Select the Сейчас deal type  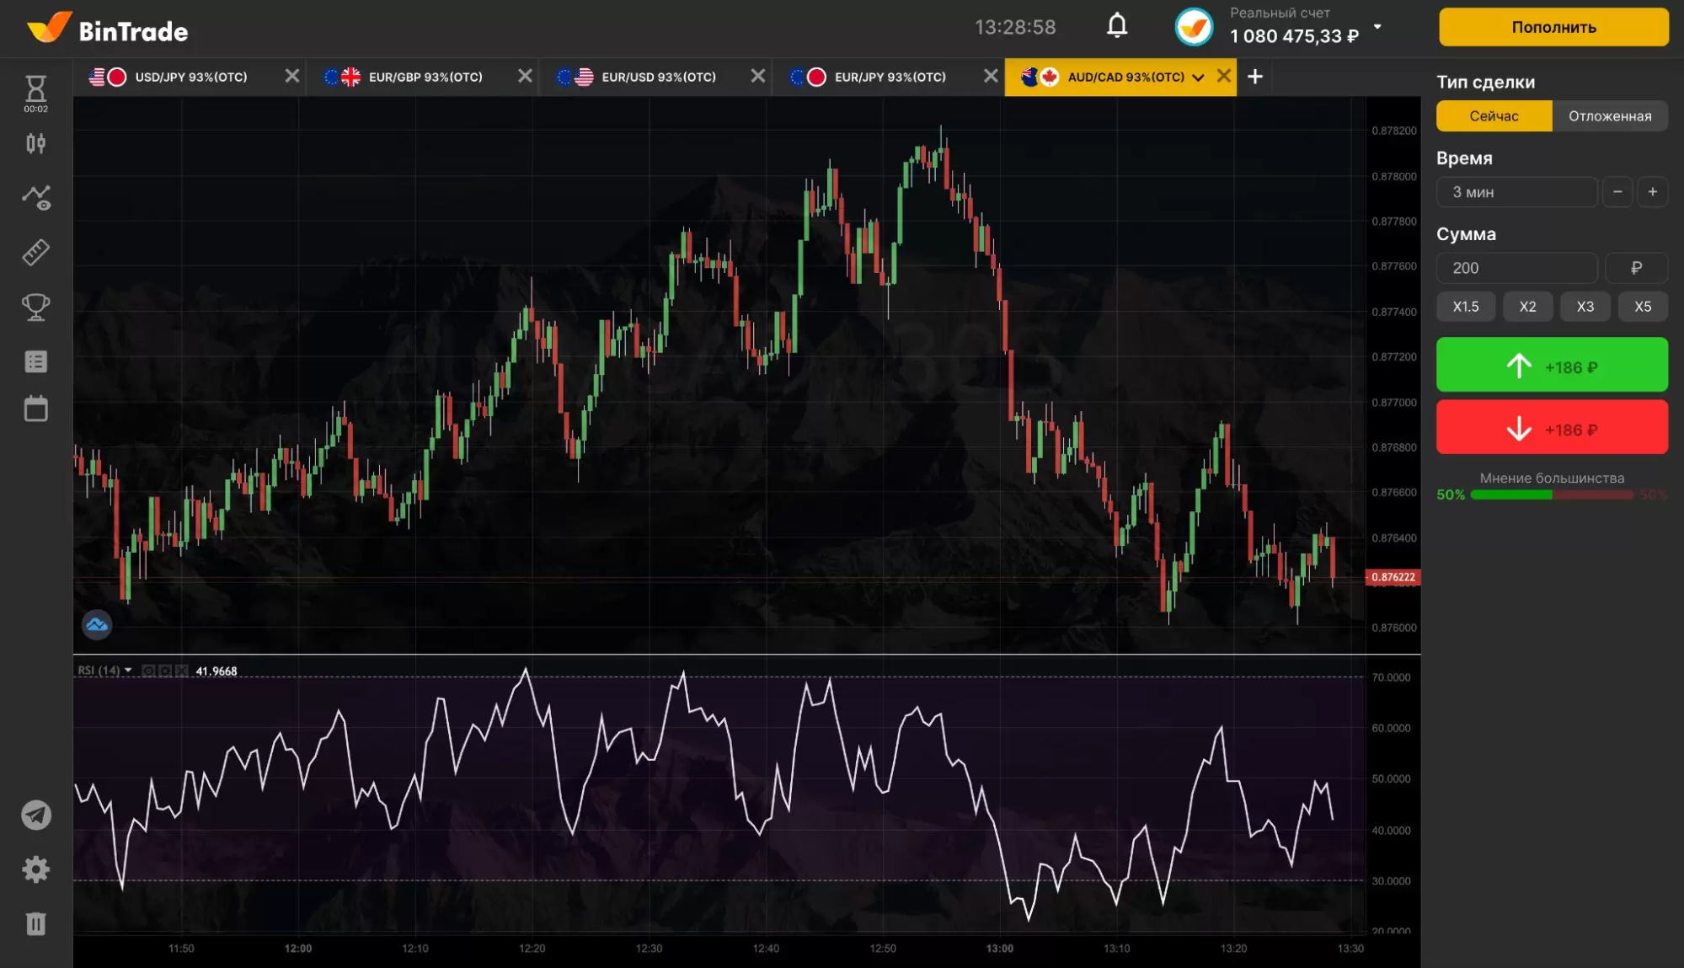1494,116
